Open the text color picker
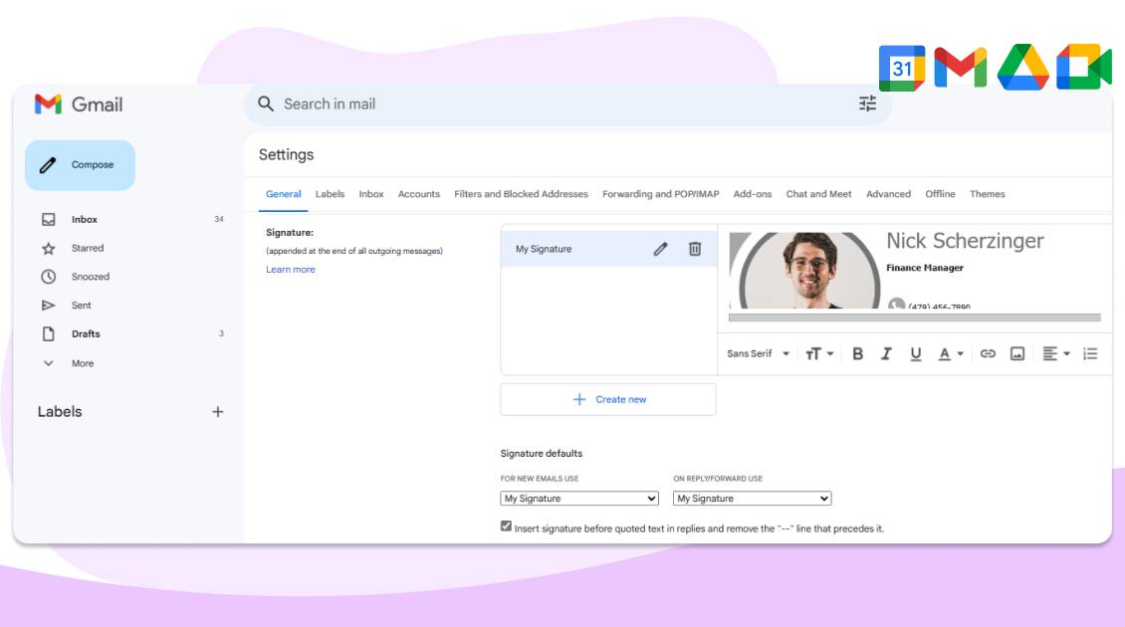The height and width of the screenshot is (627, 1125). [951, 353]
